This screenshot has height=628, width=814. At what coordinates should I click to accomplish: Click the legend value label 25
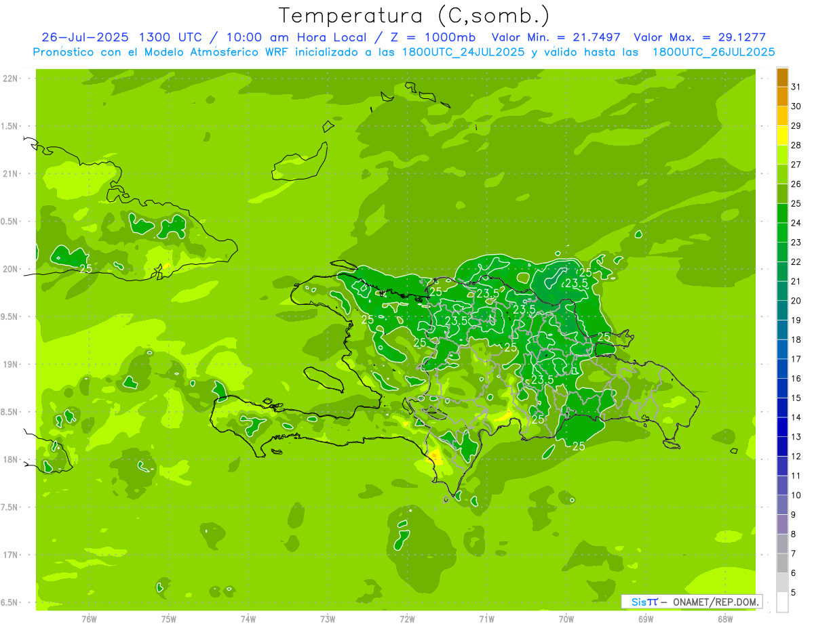coord(796,203)
